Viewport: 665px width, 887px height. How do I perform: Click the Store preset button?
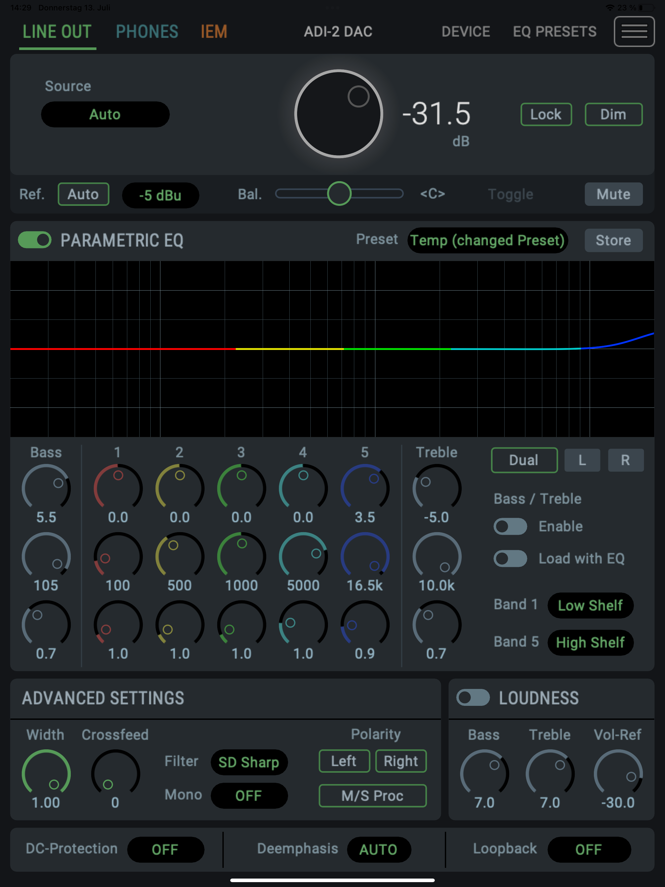pyautogui.click(x=613, y=240)
